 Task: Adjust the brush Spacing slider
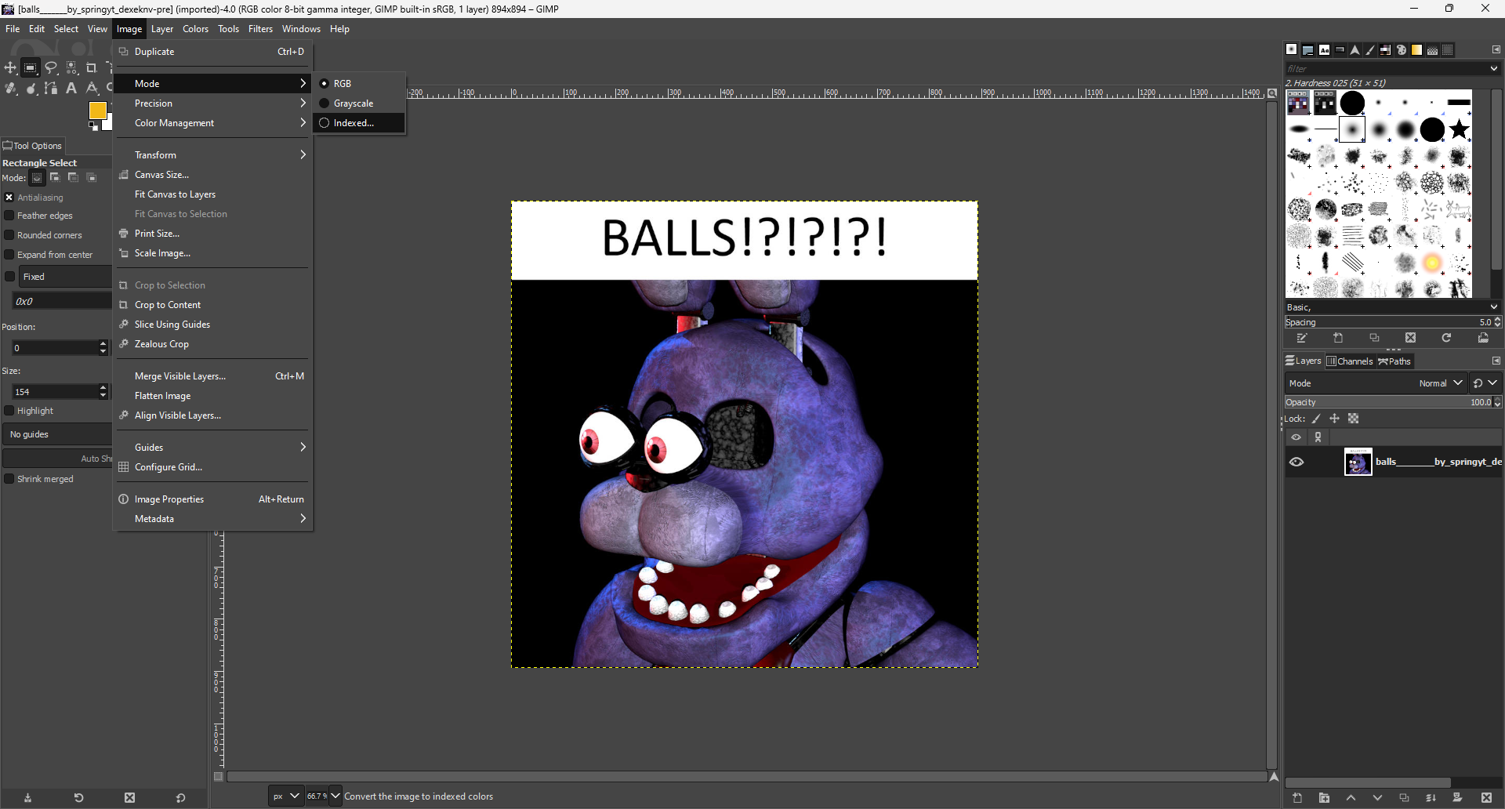1393,322
